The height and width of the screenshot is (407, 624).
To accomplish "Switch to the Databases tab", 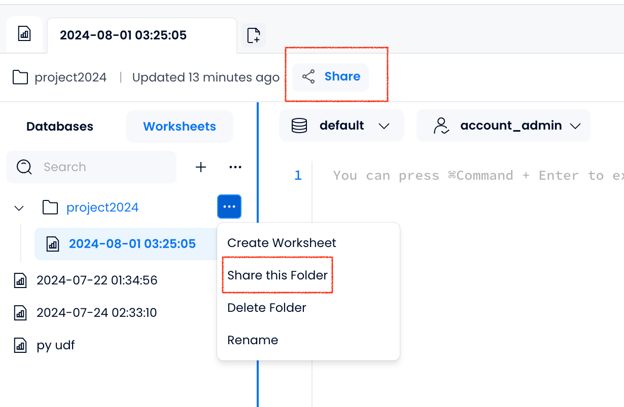I will tap(60, 127).
